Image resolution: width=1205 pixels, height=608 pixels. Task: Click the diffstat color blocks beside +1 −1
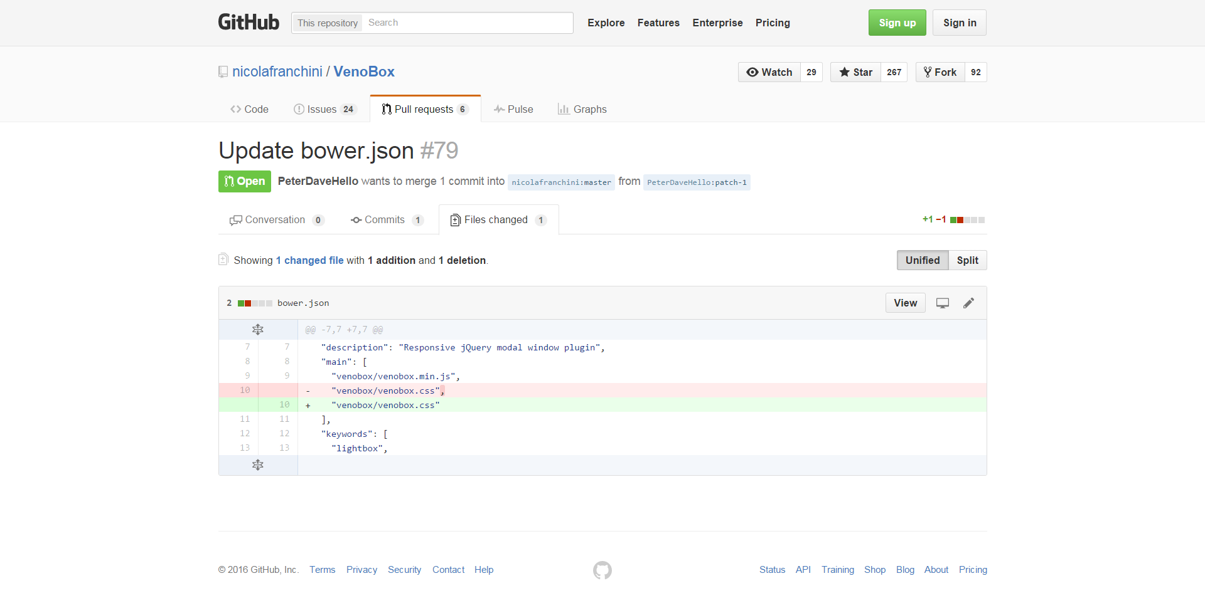[967, 220]
